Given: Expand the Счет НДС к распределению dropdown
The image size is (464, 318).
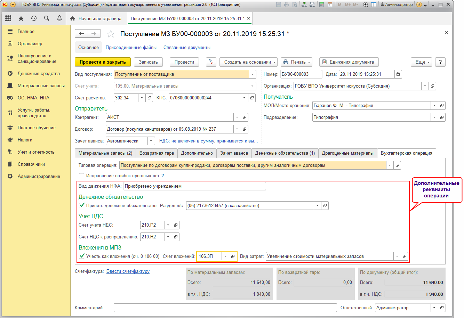Looking at the screenshot, I should point(168,237).
